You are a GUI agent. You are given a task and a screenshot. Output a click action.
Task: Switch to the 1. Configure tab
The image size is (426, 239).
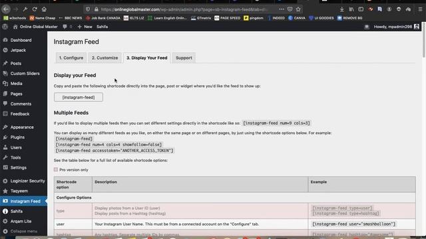71,58
